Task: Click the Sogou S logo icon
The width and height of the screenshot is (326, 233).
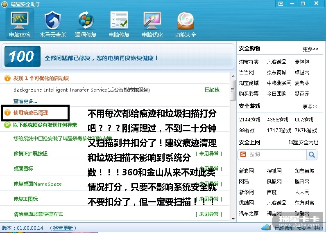Action: [243, 155]
